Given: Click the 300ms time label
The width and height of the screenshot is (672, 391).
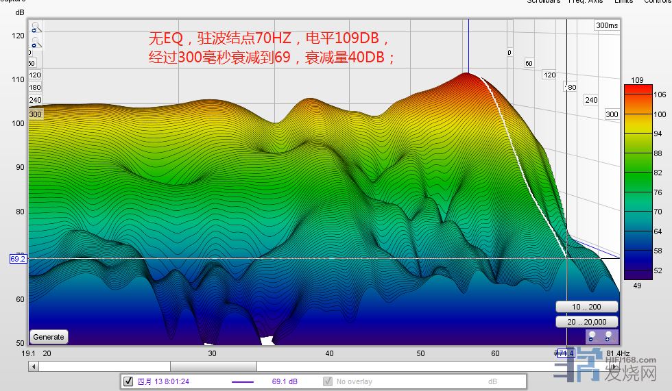Looking at the screenshot, I should click(x=606, y=25).
